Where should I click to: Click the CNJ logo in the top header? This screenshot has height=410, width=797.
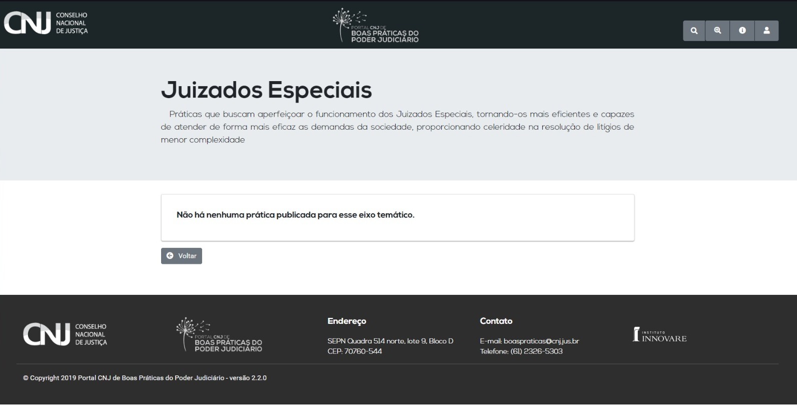pyautogui.click(x=46, y=23)
